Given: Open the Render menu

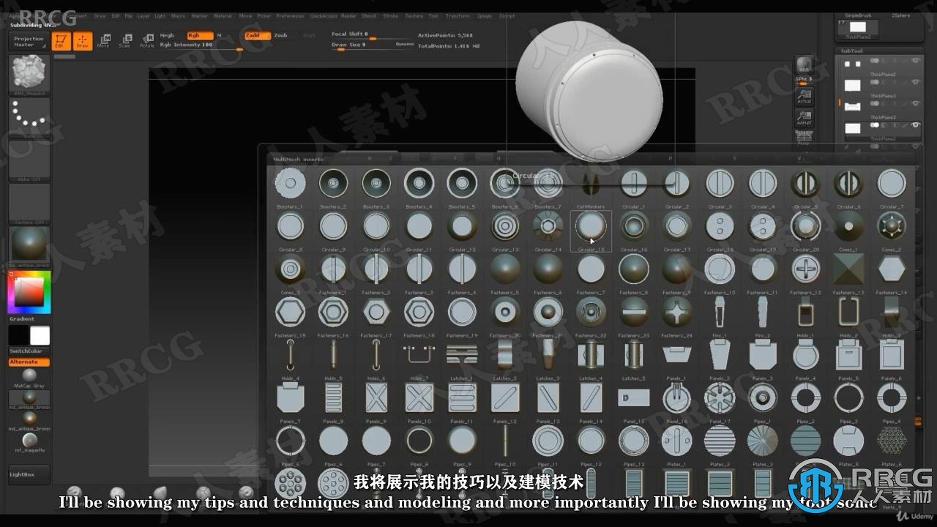Looking at the screenshot, I should click(x=348, y=16).
